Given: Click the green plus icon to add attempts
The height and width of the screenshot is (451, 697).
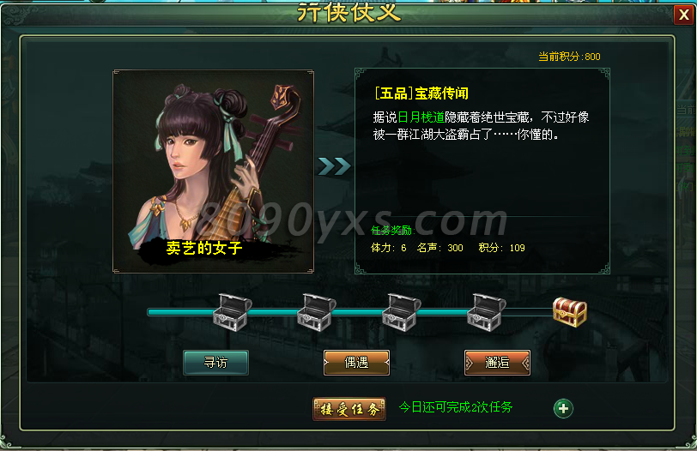Looking at the screenshot, I should click(x=563, y=408).
